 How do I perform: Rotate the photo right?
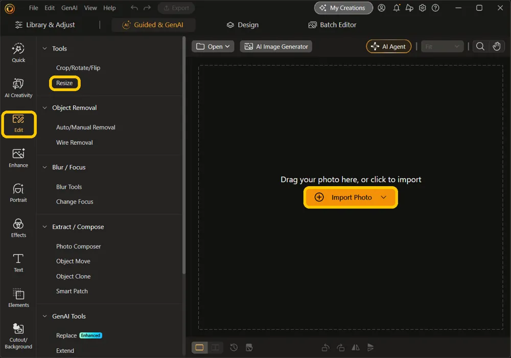(x=340, y=348)
